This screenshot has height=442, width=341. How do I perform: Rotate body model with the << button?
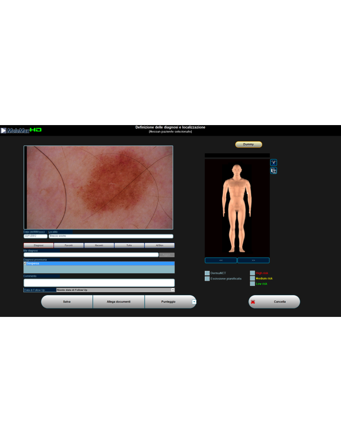point(221,260)
